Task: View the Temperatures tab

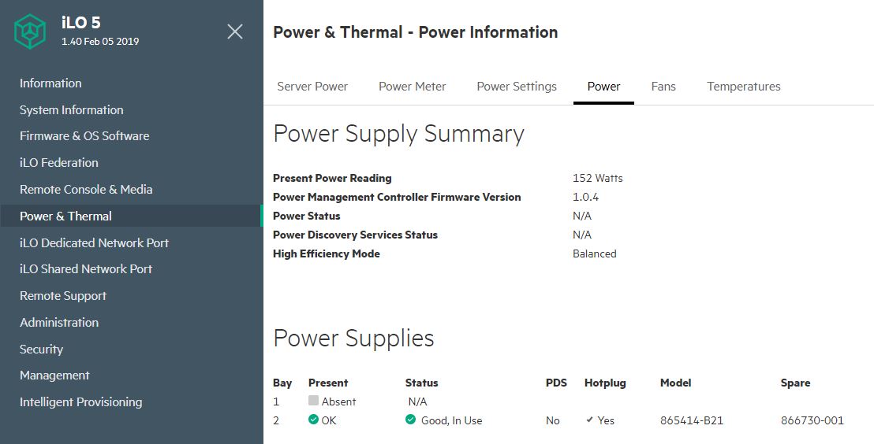Action: point(743,87)
